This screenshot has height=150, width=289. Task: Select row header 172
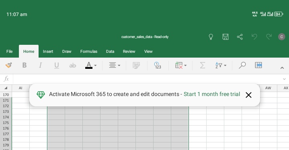point(6,106)
